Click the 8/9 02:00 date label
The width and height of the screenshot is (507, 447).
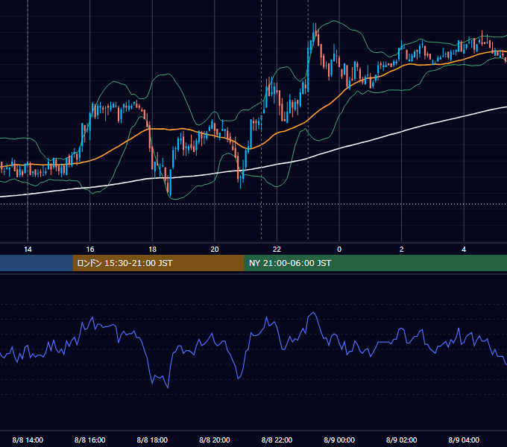(402, 440)
